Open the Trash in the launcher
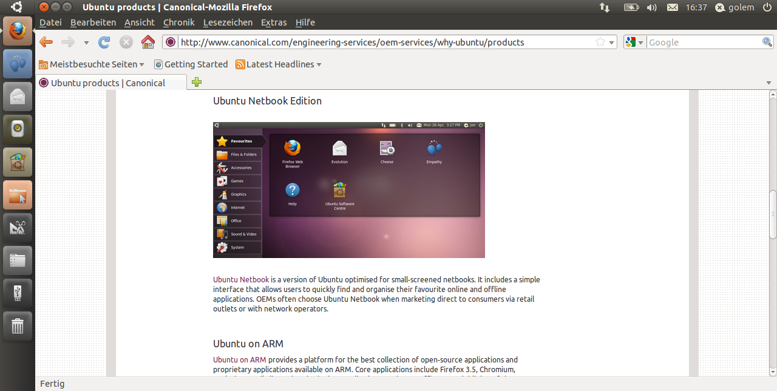This screenshot has width=777, height=391. 18,326
